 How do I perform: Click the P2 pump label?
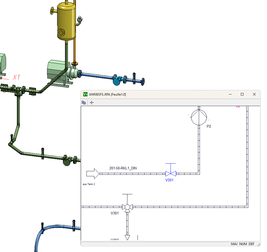click(209, 126)
